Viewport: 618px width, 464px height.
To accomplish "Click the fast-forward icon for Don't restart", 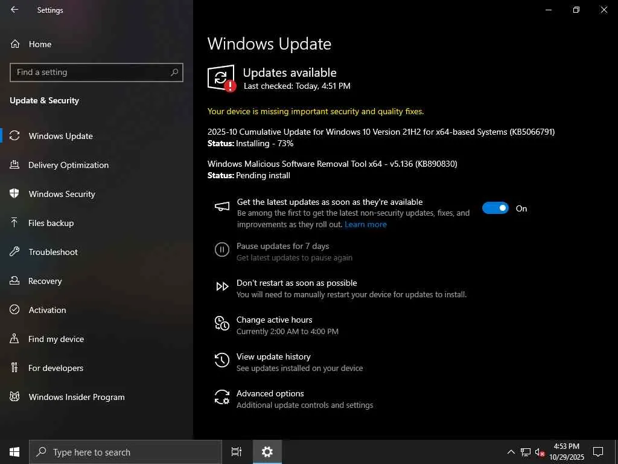I will point(222,286).
